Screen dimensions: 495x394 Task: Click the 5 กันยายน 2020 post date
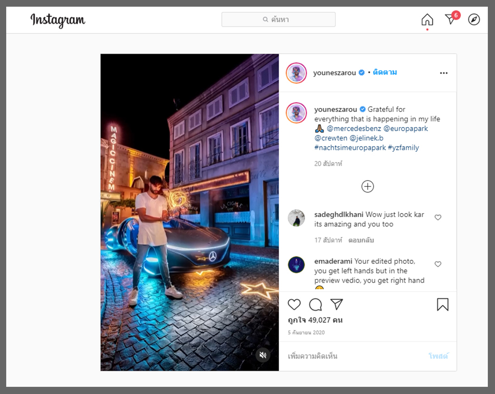tap(306, 333)
